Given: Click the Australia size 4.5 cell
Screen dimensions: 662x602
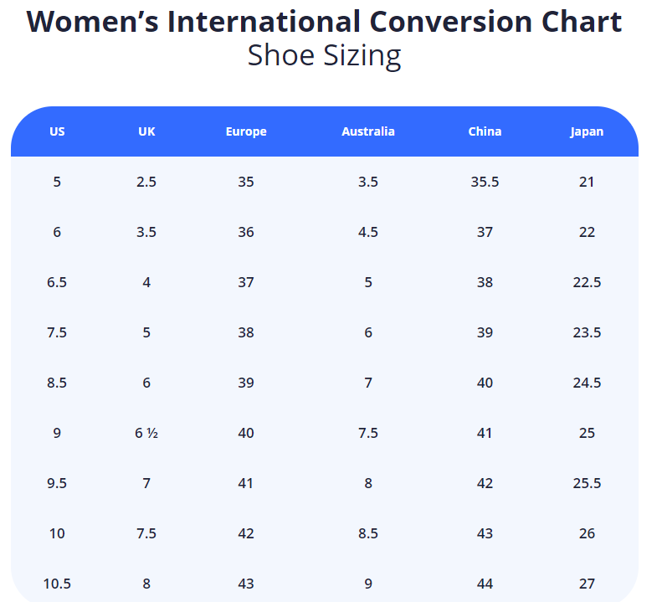Looking at the screenshot, I should (x=368, y=232).
